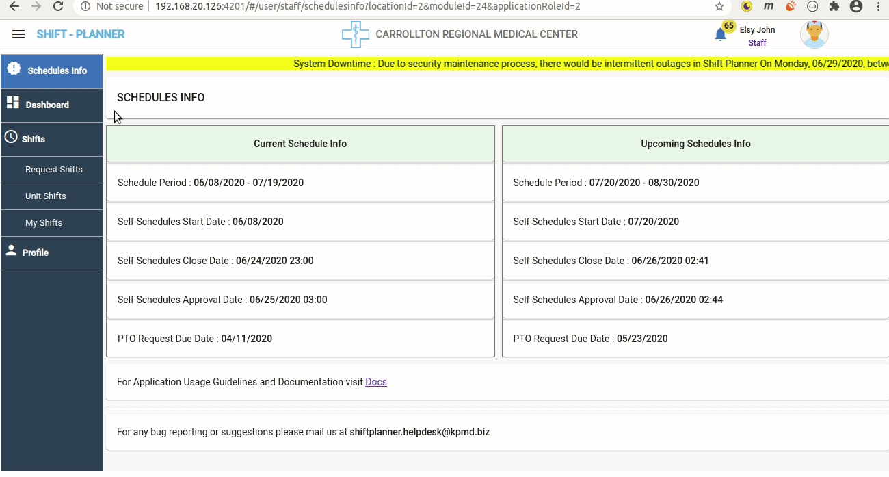Click the SHIFT - PLANNER title
The image size is (889, 477).
pos(81,34)
